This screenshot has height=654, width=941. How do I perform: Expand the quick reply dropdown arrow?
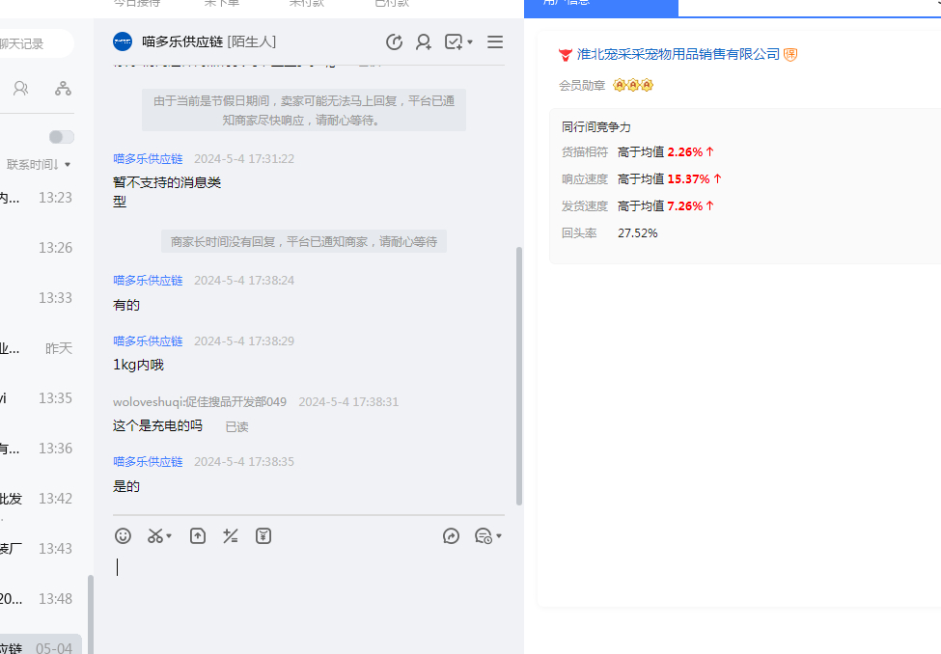coord(499,536)
